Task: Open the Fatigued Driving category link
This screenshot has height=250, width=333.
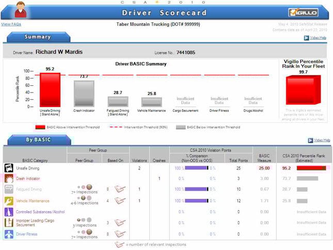Action: tap(29, 189)
